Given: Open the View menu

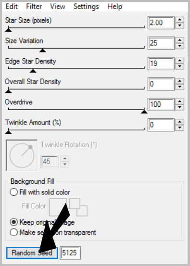Looking at the screenshot, I should tap(58, 6).
